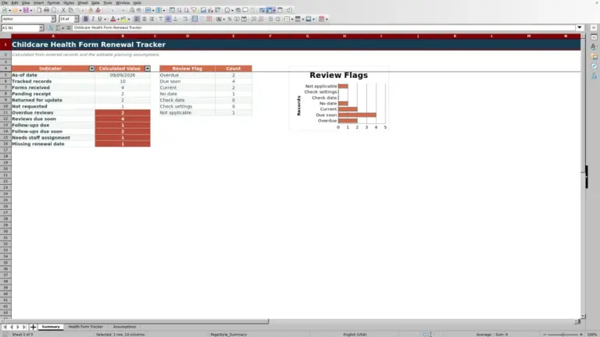Open the Sheet menu

click(83, 2)
